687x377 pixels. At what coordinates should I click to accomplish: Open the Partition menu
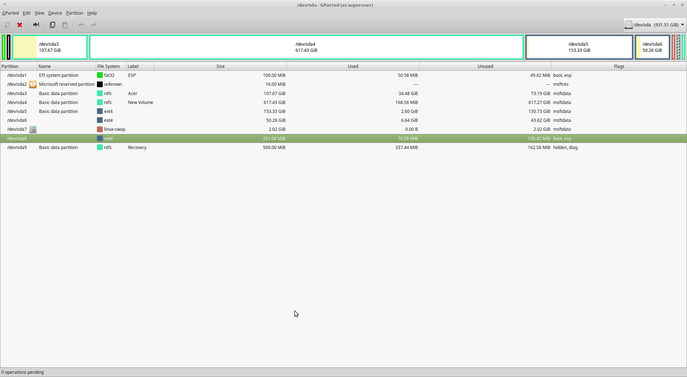coord(74,13)
